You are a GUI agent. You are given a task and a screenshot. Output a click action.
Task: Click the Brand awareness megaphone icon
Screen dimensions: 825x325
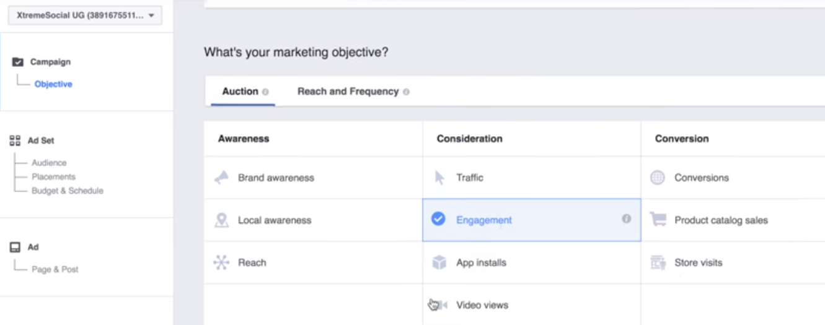pos(221,178)
